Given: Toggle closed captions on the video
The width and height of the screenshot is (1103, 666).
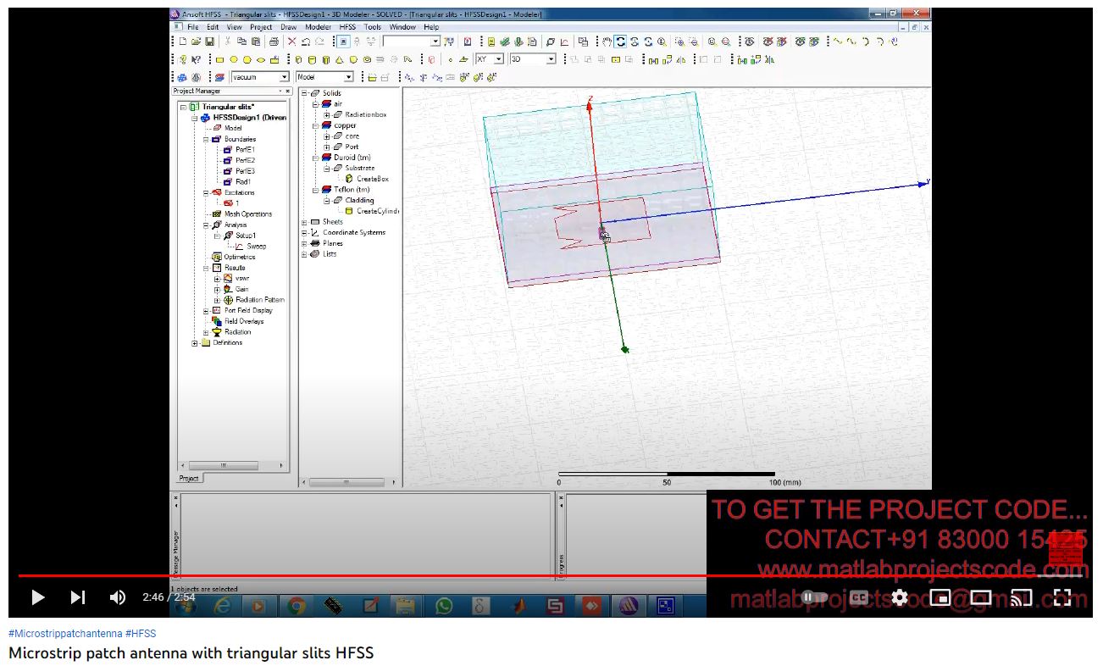Looking at the screenshot, I should [x=858, y=597].
